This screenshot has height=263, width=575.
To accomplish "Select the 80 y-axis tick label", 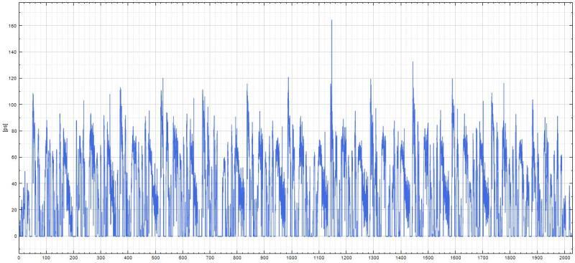I will 14,131.
